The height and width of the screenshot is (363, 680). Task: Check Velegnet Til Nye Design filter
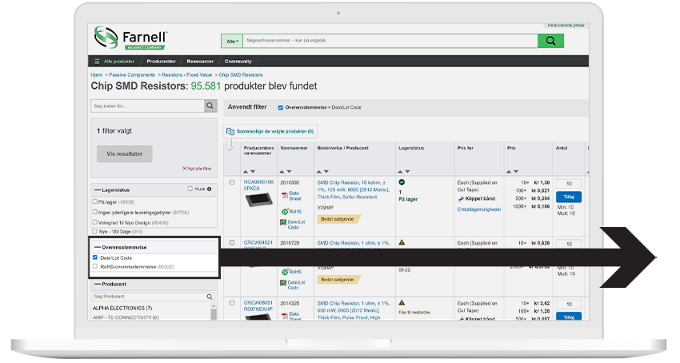94,222
